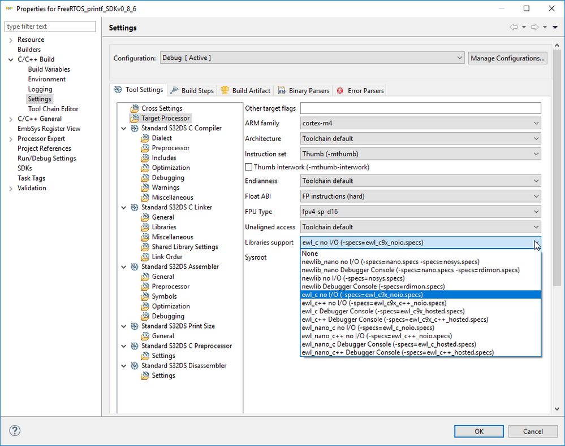This screenshot has height=446, width=565.
Task: Select newlib_nano no I/O option
Action: (421, 262)
